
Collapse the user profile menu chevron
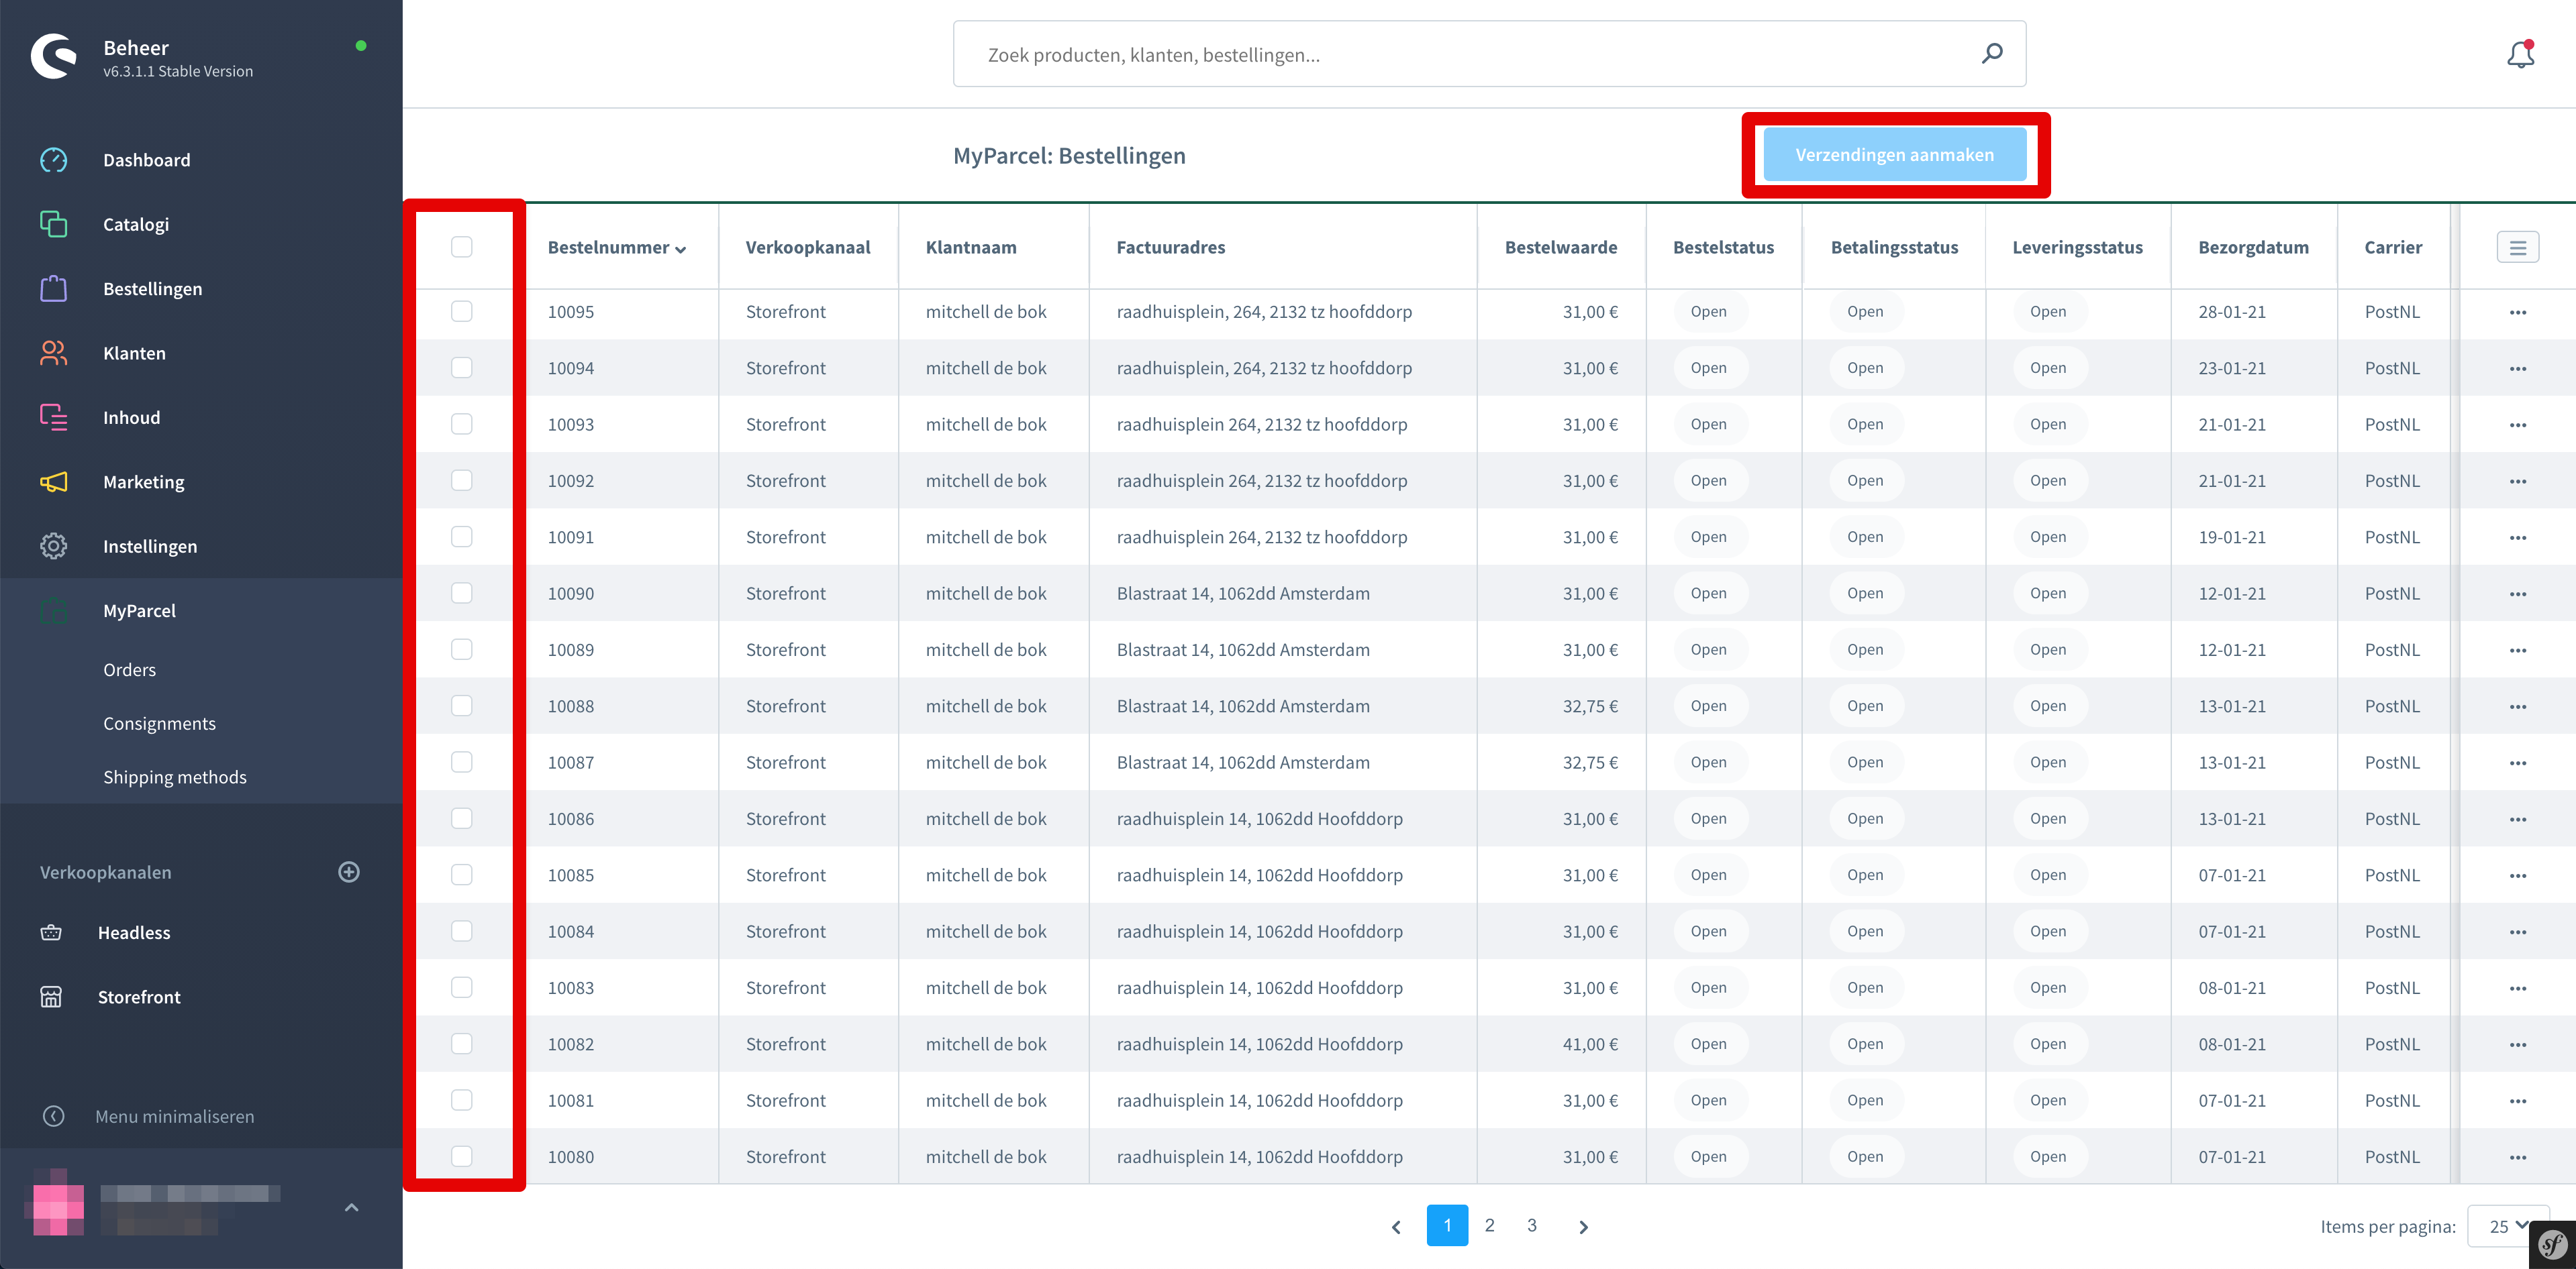coord(351,1207)
